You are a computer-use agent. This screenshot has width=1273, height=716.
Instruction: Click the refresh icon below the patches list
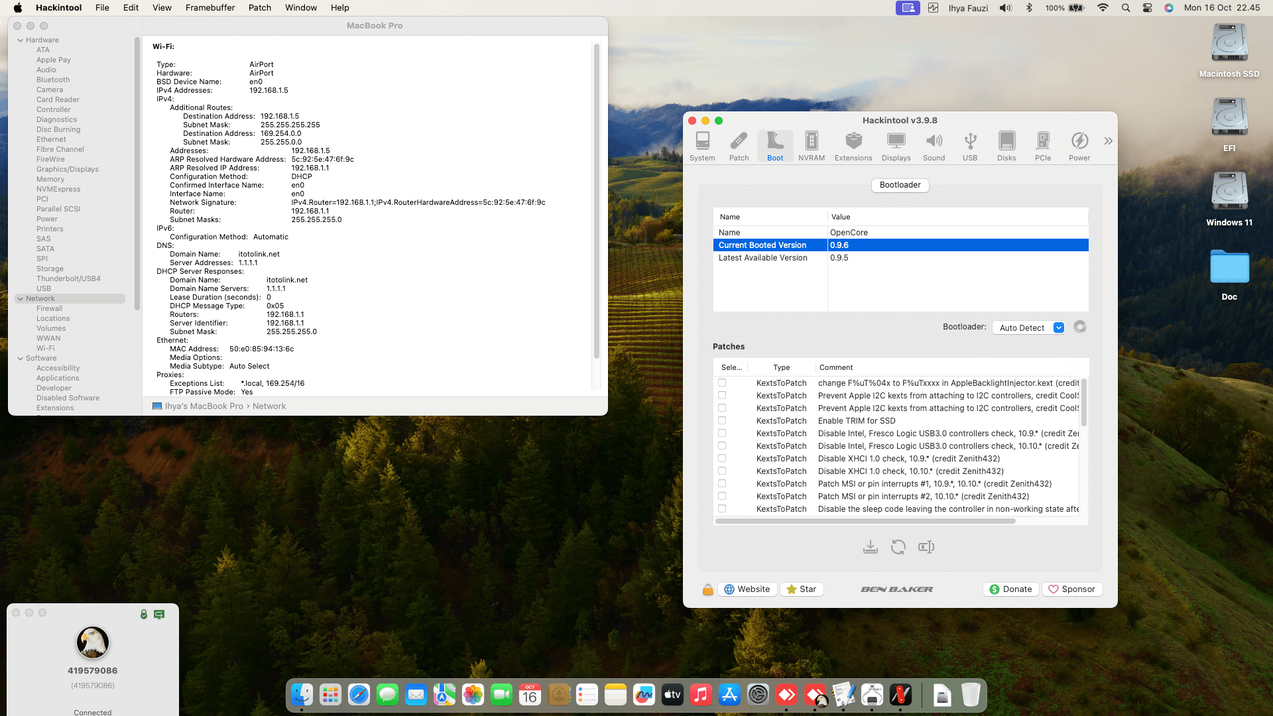tap(898, 547)
